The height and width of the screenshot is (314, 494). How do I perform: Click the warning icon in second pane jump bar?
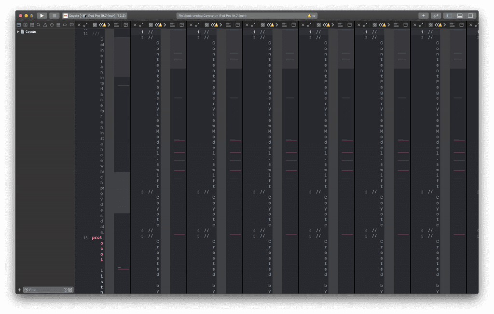[x=160, y=25]
